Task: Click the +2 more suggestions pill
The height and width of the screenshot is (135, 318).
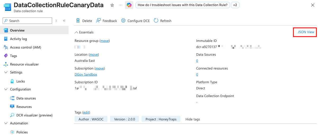Action: (235, 5)
